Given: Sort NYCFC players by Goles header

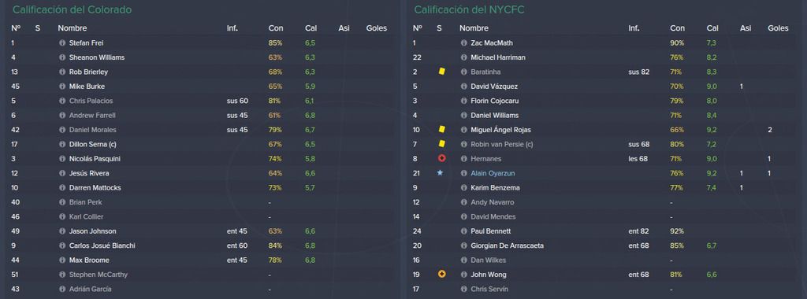Looking at the screenshot, I should point(778,28).
